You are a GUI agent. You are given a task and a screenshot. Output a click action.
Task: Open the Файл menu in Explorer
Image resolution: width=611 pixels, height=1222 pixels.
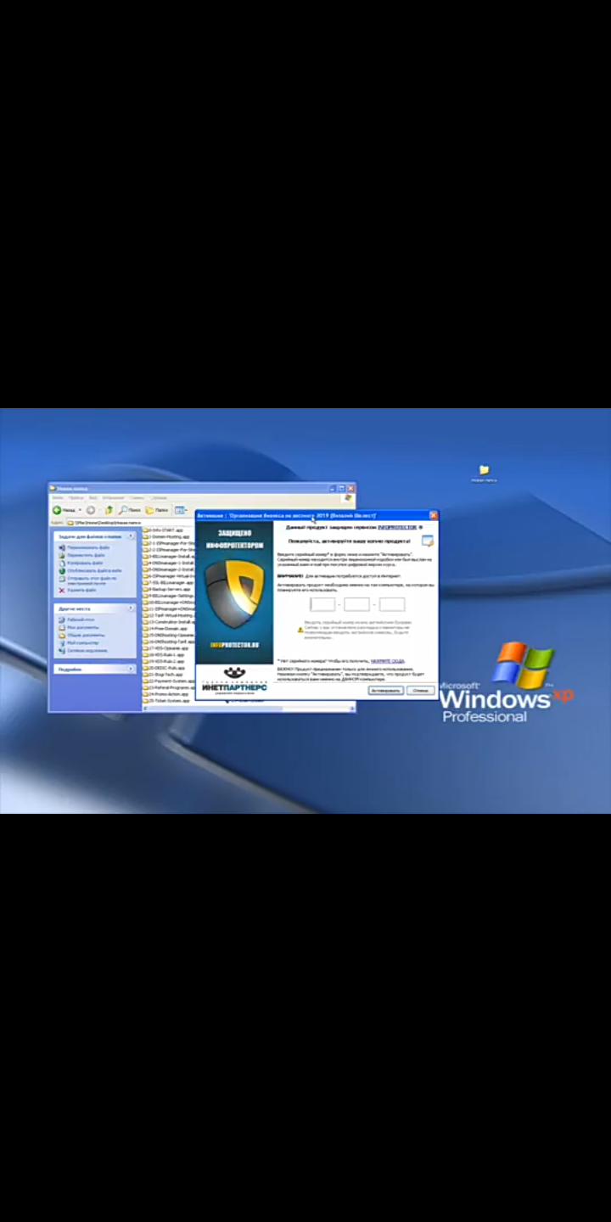pyautogui.click(x=58, y=498)
